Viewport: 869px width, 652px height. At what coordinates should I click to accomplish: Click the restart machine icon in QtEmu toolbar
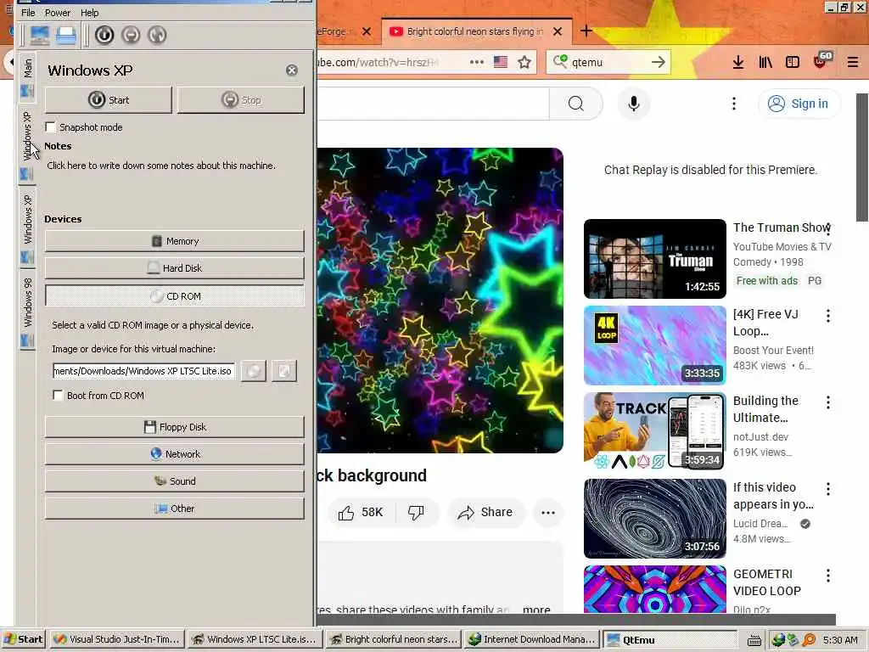coord(157,36)
